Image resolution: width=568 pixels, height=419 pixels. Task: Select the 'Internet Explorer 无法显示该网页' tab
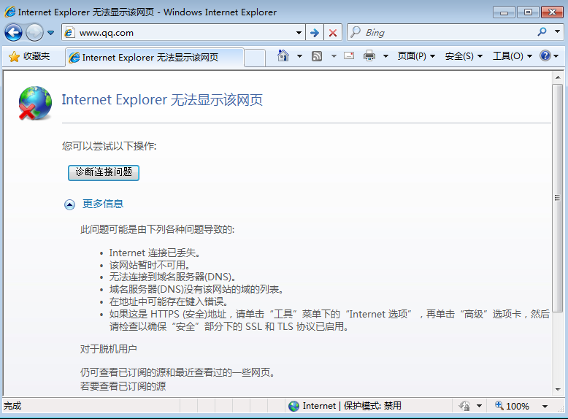point(154,57)
